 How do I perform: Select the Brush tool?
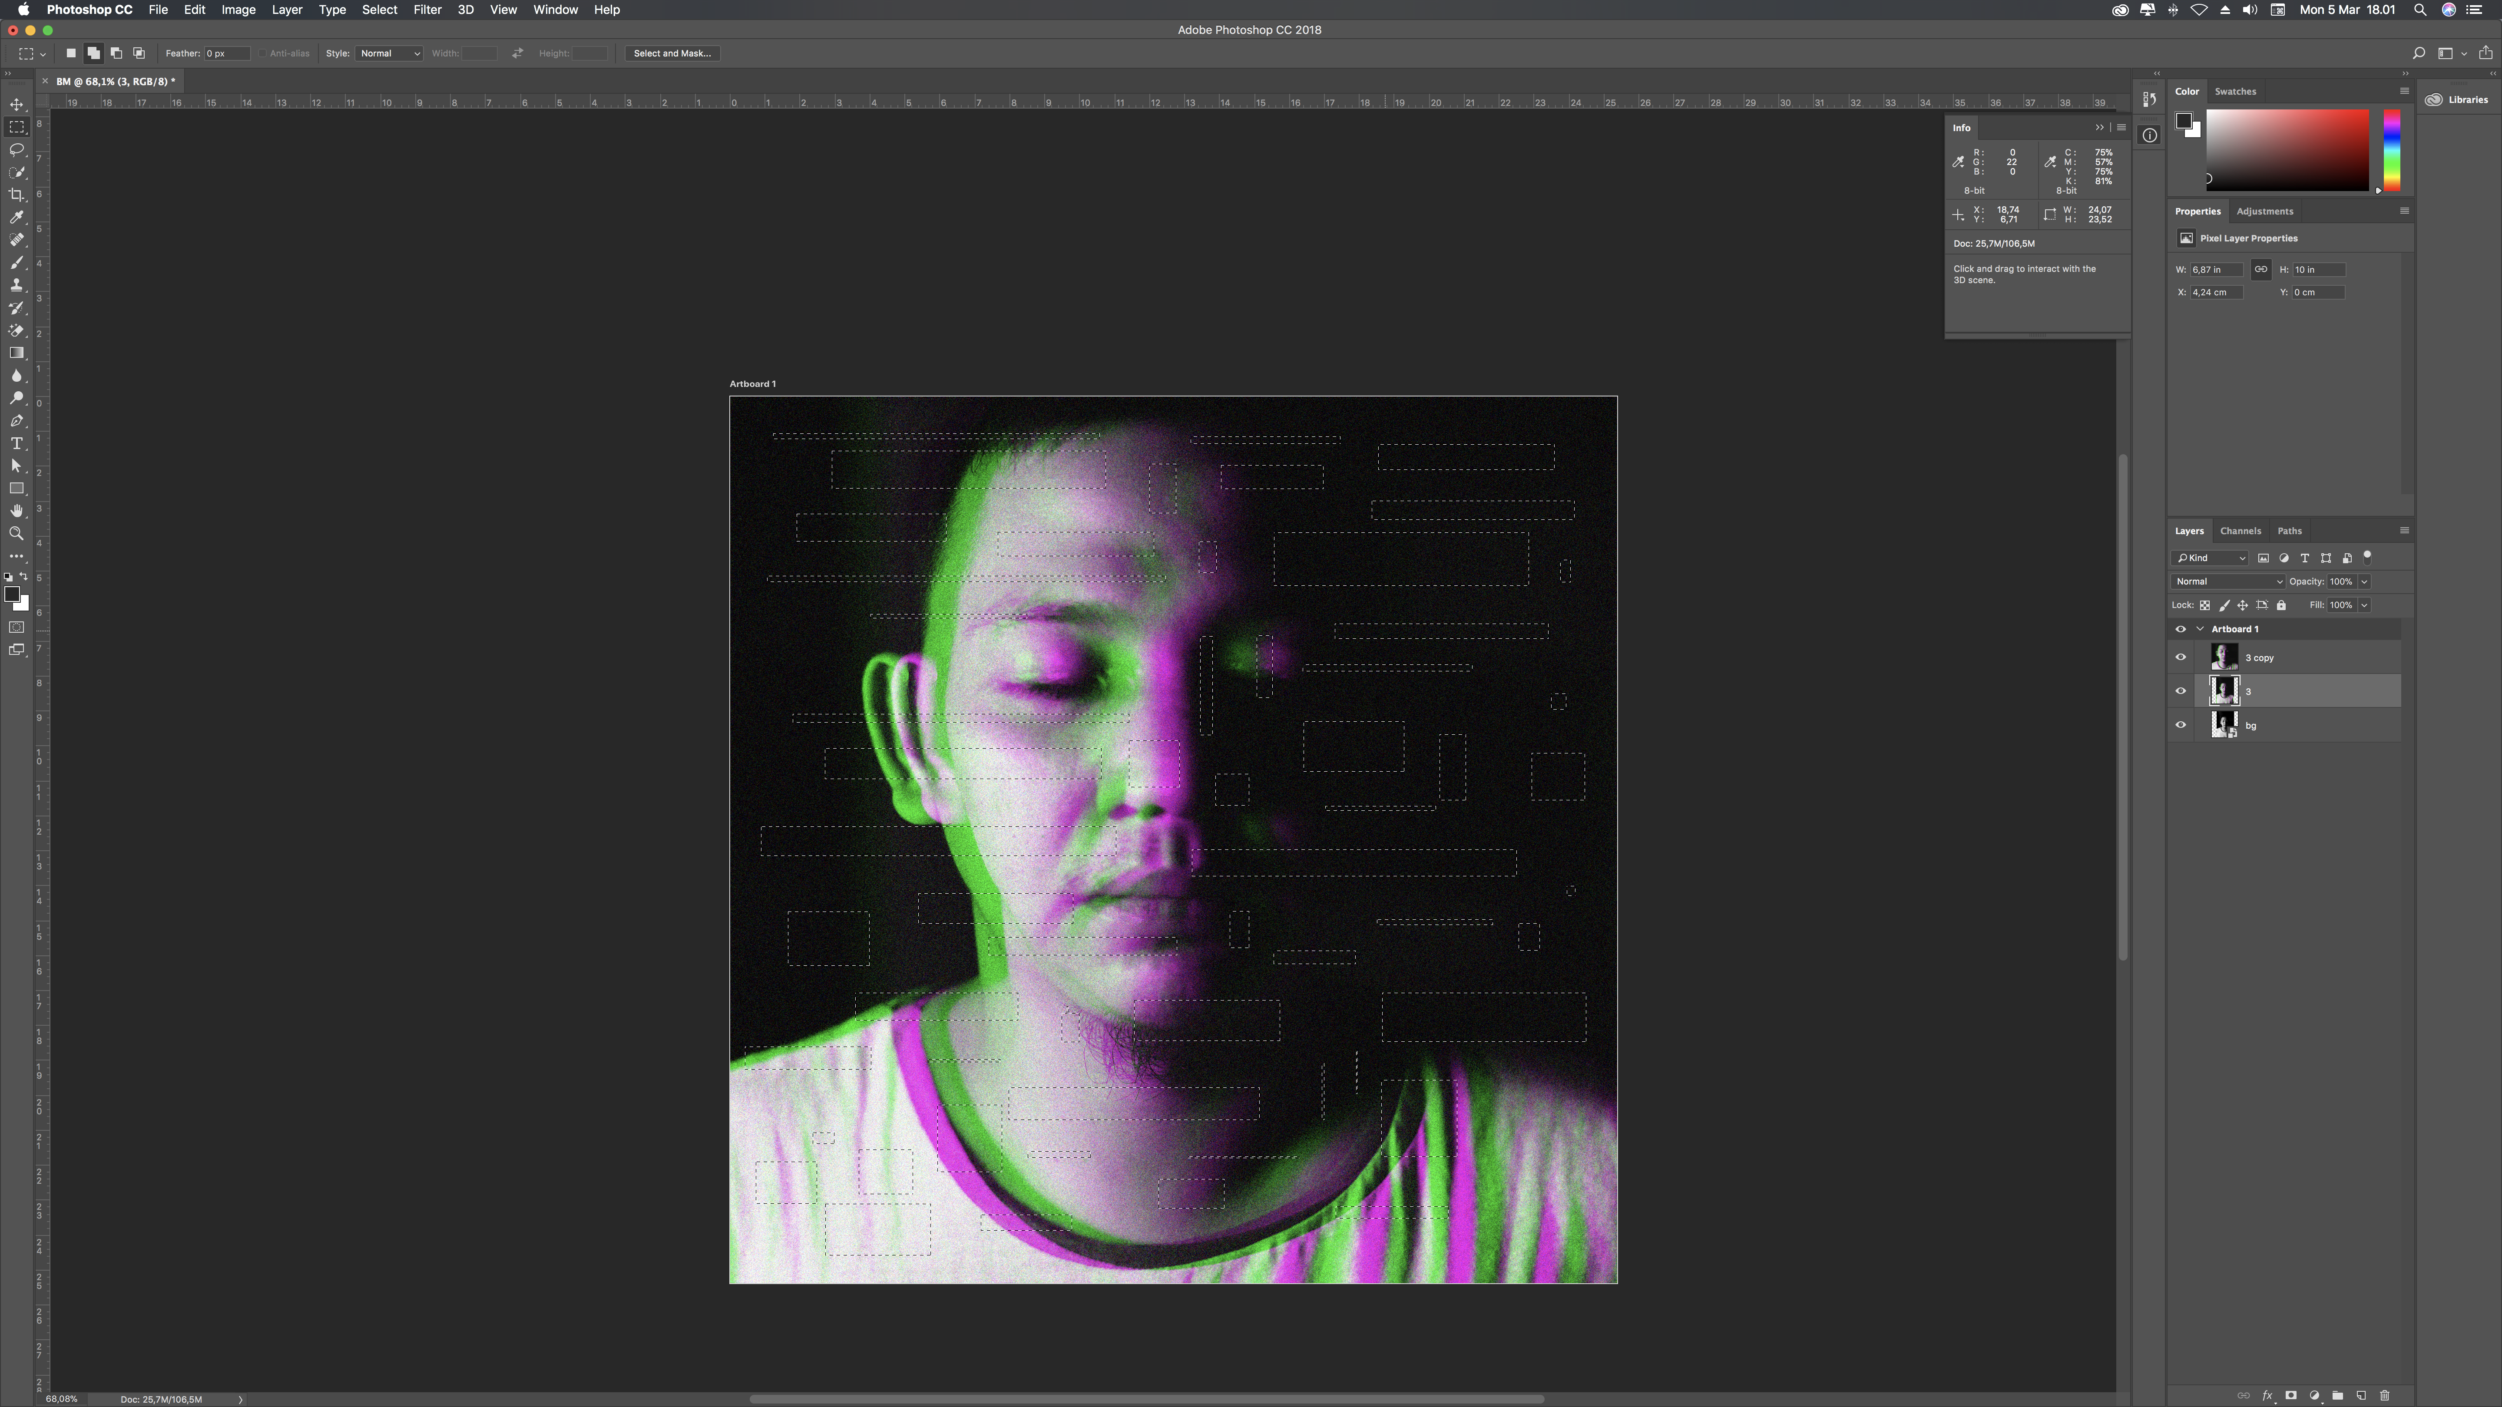pos(17,262)
